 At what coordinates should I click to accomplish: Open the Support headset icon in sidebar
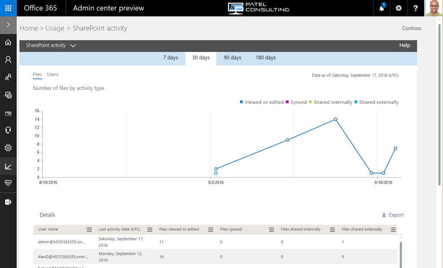[8, 130]
